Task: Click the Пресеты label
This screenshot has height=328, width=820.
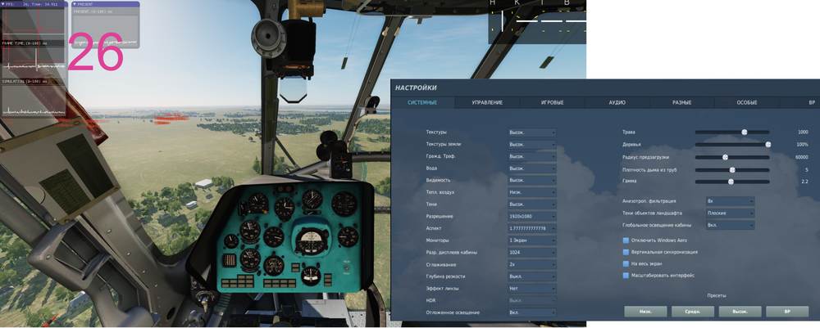Action: [717, 295]
